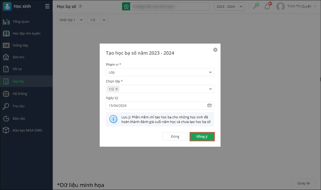Screen dimensions: 321x190
Task: Click the Quay lại button
Action: (303, 183)
